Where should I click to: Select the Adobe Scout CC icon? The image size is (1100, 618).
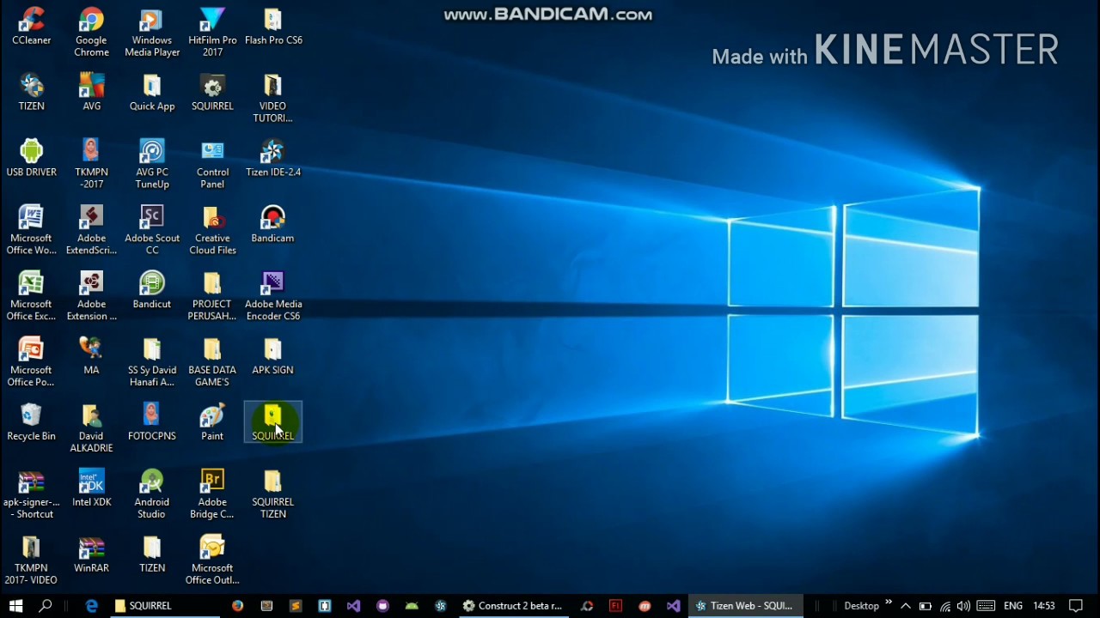pyautogui.click(x=152, y=230)
